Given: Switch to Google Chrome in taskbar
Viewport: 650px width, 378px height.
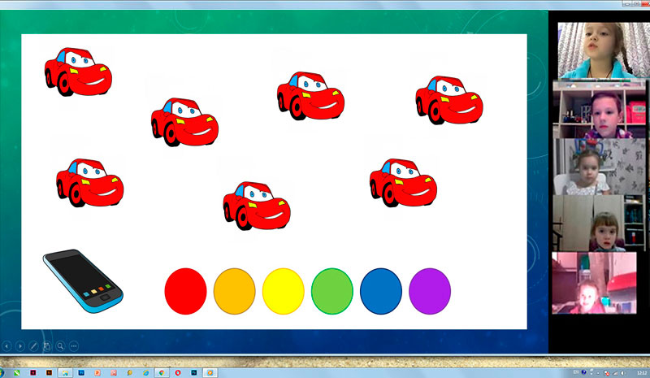Looking at the screenshot, I should coord(162,372).
